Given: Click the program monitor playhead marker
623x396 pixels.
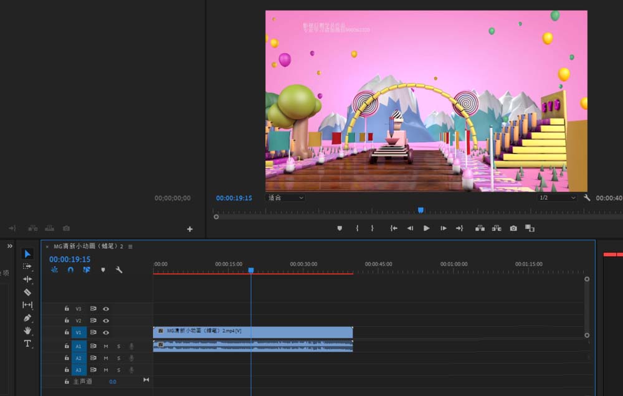Looking at the screenshot, I should (421, 210).
